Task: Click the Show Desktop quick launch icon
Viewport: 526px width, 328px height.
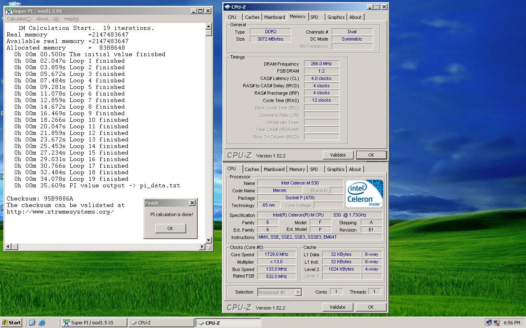Action: (32, 323)
